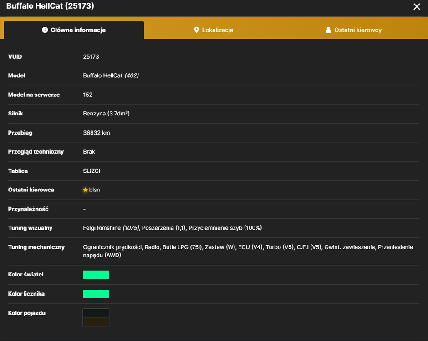The height and width of the screenshot is (341, 428).
Task: Click the Tuning mechaniczny parts list text
Action: [248, 251]
